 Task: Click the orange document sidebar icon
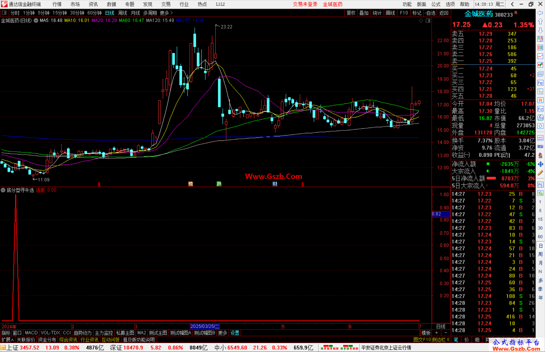pyautogui.click(x=540, y=100)
